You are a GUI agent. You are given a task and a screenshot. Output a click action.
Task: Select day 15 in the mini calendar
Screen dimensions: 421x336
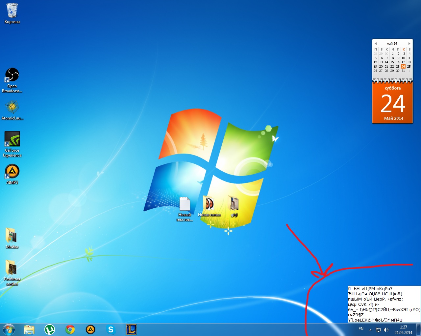point(392,62)
